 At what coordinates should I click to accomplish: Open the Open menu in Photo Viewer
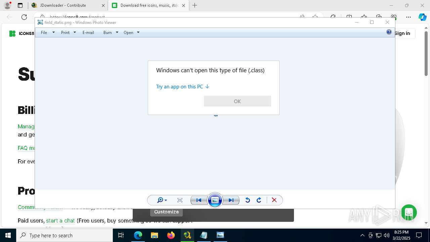click(128, 33)
